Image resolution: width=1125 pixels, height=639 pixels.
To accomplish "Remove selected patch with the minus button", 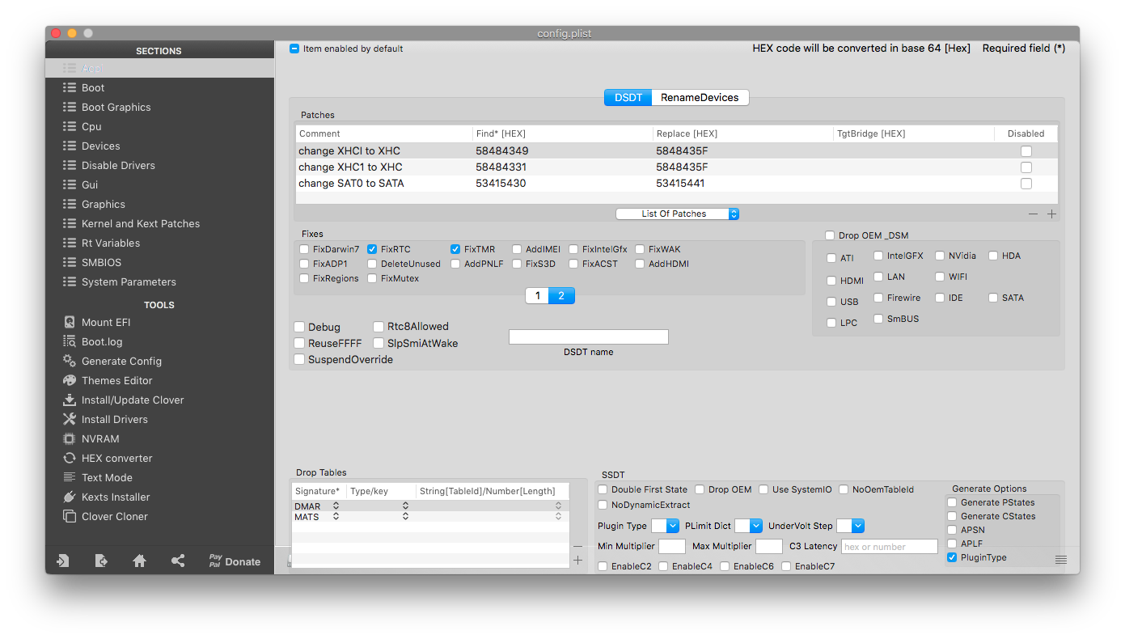I will [x=1033, y=214].
